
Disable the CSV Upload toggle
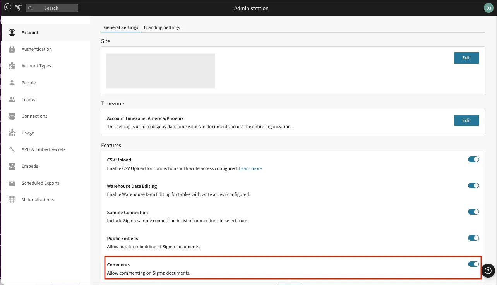pyautogui.click(x=473, y=160)
